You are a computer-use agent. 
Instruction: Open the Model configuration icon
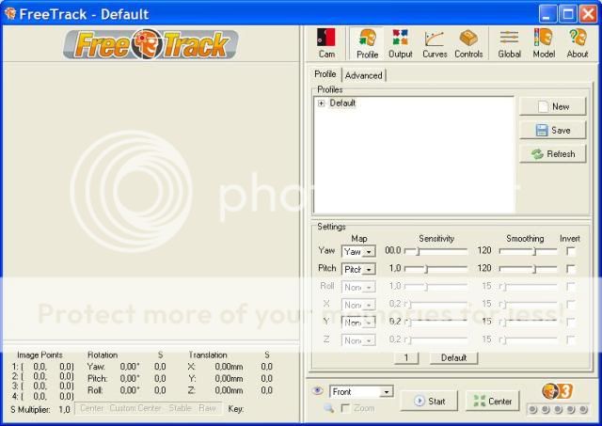(x=544, y=42)
